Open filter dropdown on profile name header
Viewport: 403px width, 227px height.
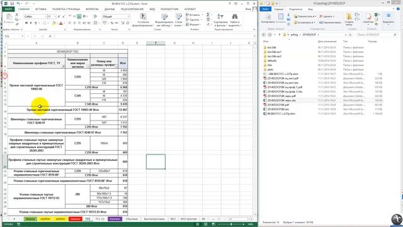(x=63, y=66)
